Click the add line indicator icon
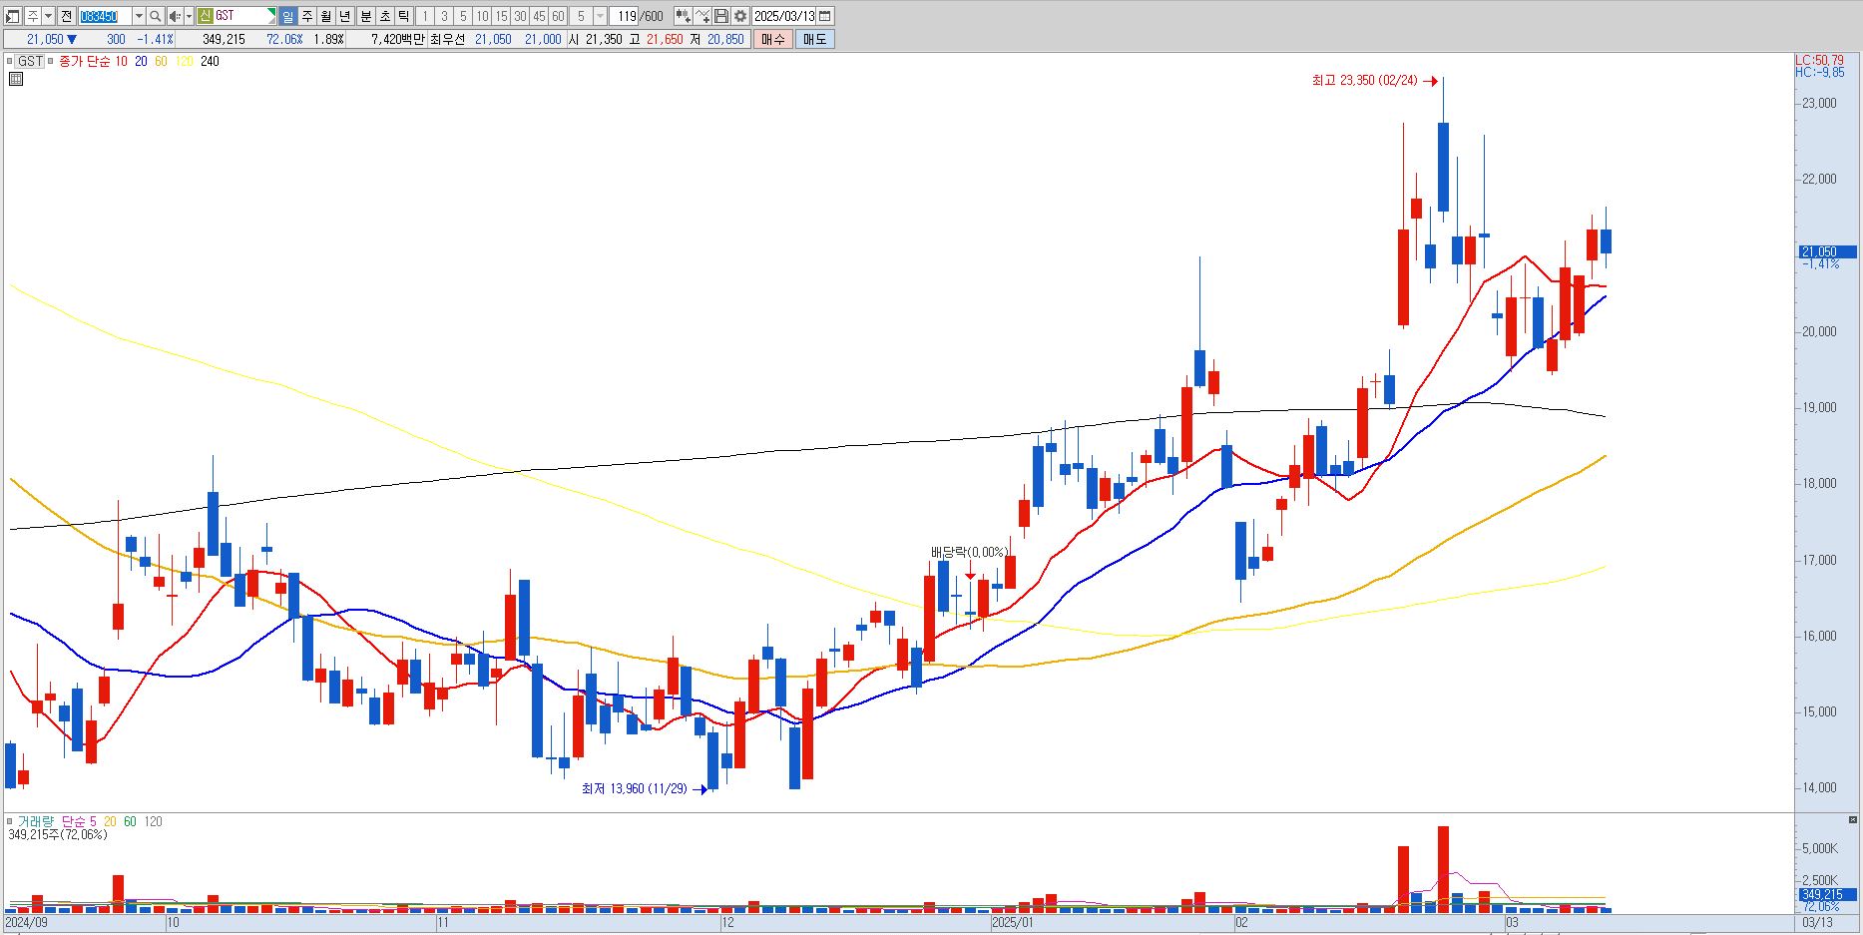Image resolution: width=1863 pixels, height=935 pixels. tap(702, 16)
